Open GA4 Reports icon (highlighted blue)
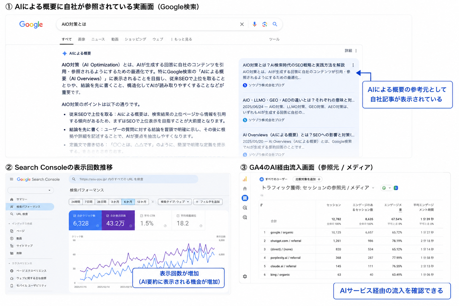The width and height of the screenshot is (459, 306). 245,198
